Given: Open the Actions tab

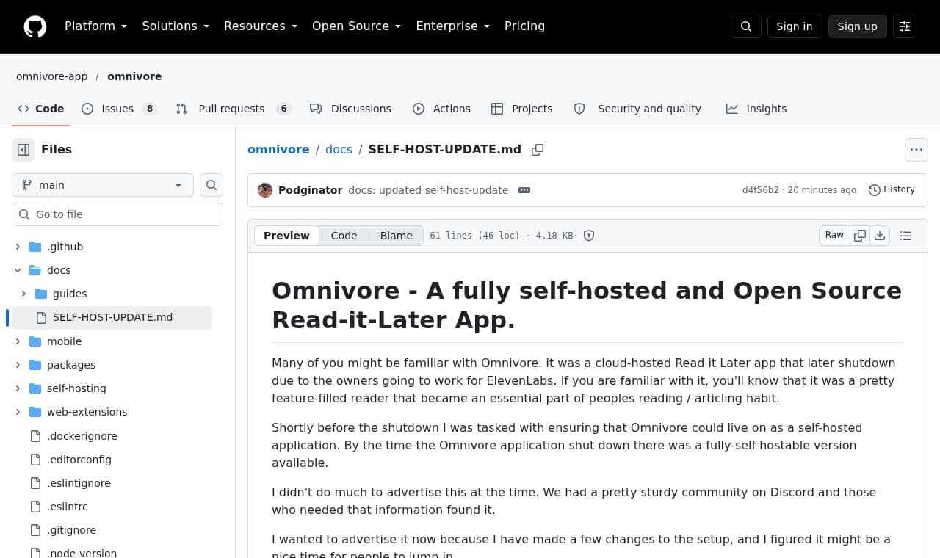Looking at the screenshot, I should coord(441,109).
